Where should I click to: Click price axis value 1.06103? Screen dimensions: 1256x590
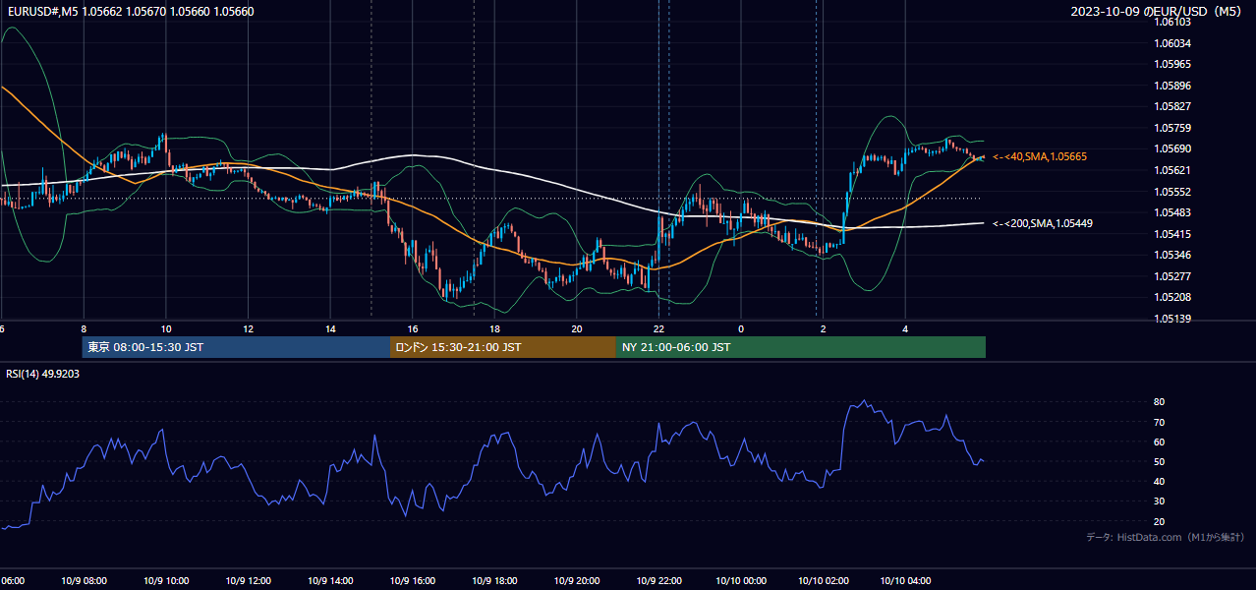tap(1172, 22)
